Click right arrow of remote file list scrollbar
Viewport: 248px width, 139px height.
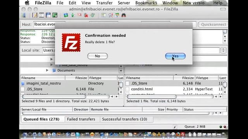[220, 97]
